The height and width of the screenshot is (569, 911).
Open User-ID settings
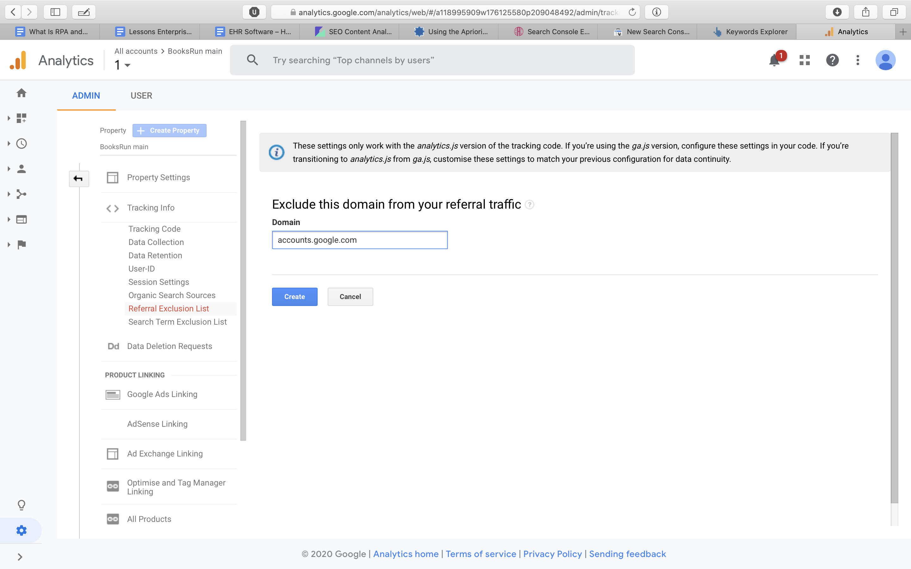point(141,268)
